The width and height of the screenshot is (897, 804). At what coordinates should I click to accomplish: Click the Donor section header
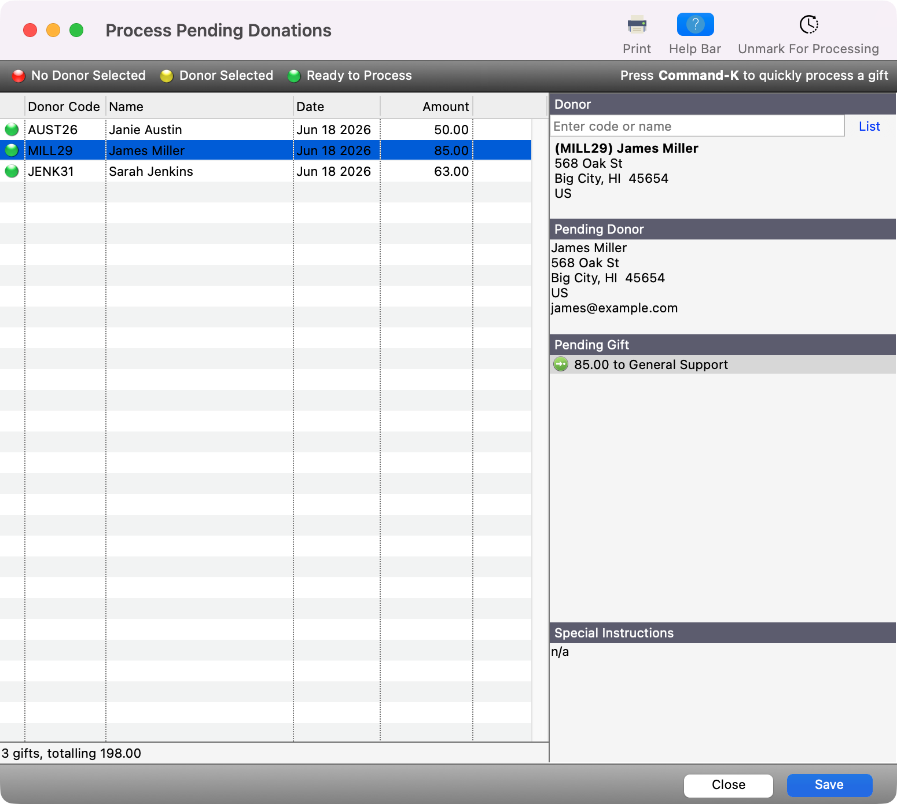[x=723, y=104]
